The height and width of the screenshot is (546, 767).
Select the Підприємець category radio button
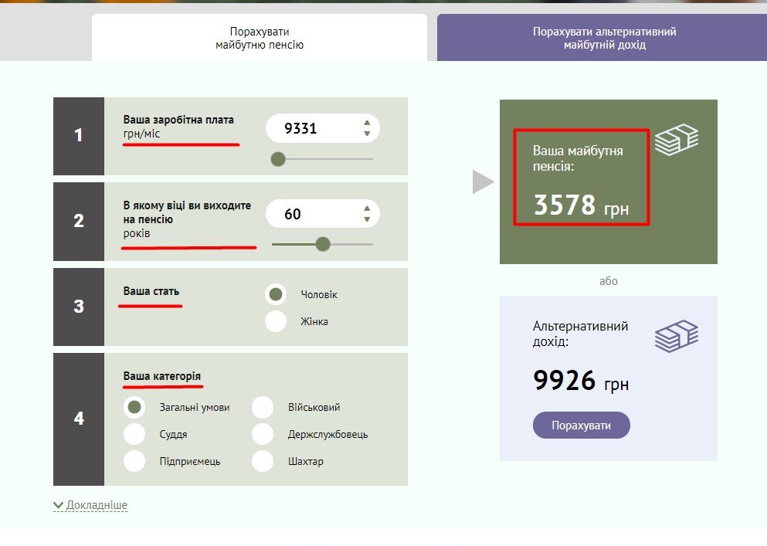(x=134, y=461)
